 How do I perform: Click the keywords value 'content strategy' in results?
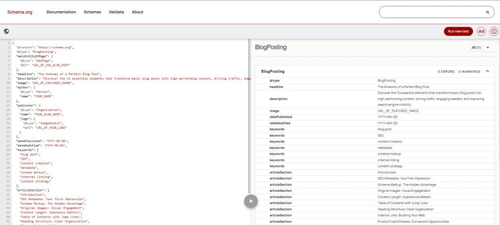[390, 166]
